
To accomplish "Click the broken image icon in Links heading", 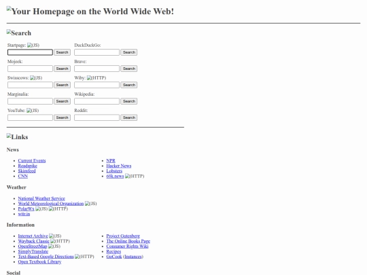I will (9, 136).
